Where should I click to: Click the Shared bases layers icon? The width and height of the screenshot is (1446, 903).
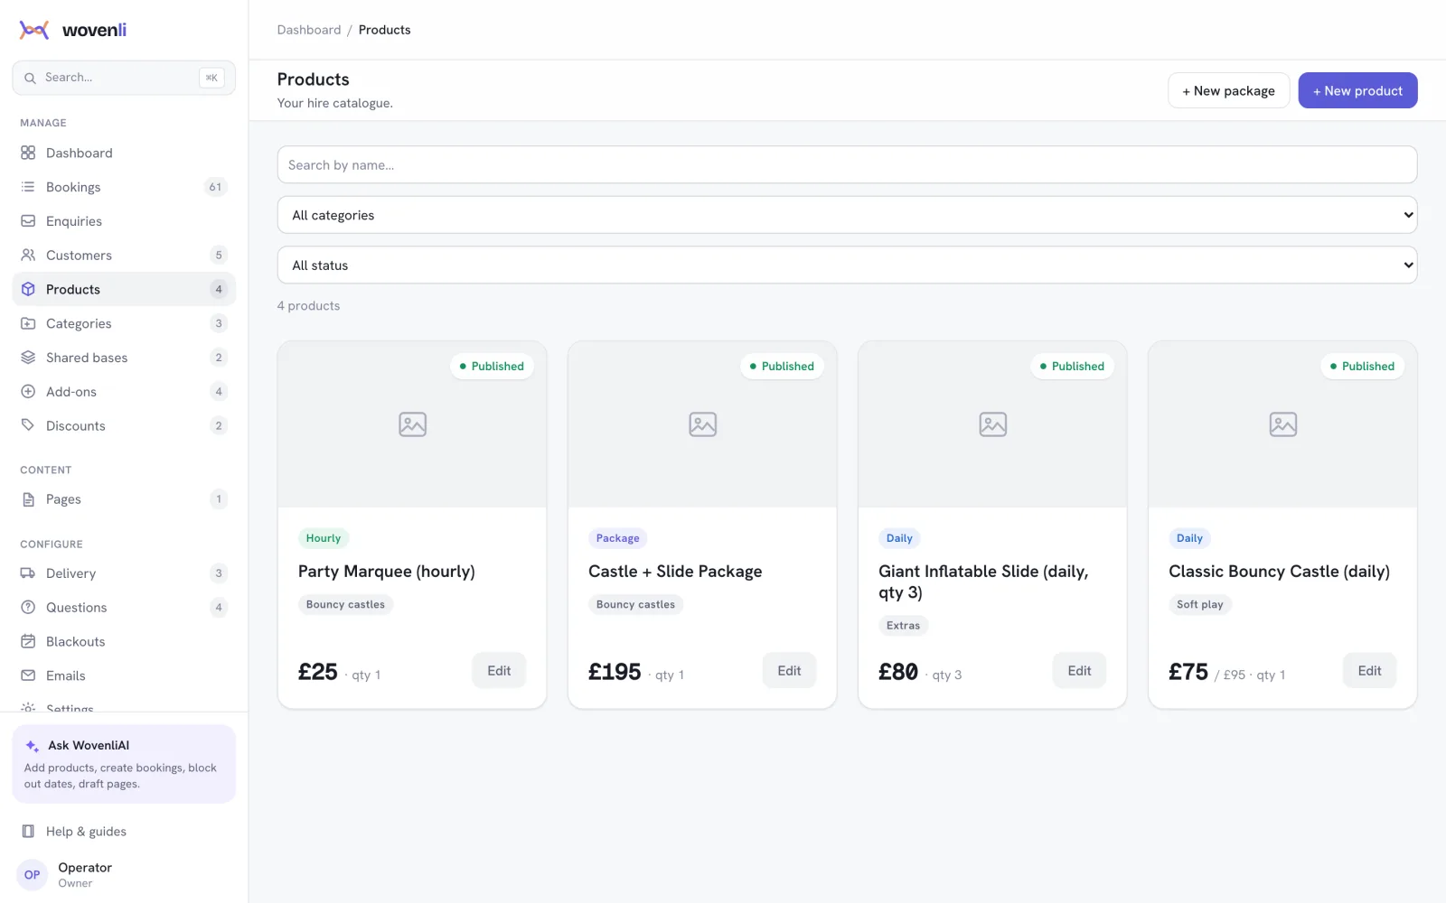tap(28, 358)
